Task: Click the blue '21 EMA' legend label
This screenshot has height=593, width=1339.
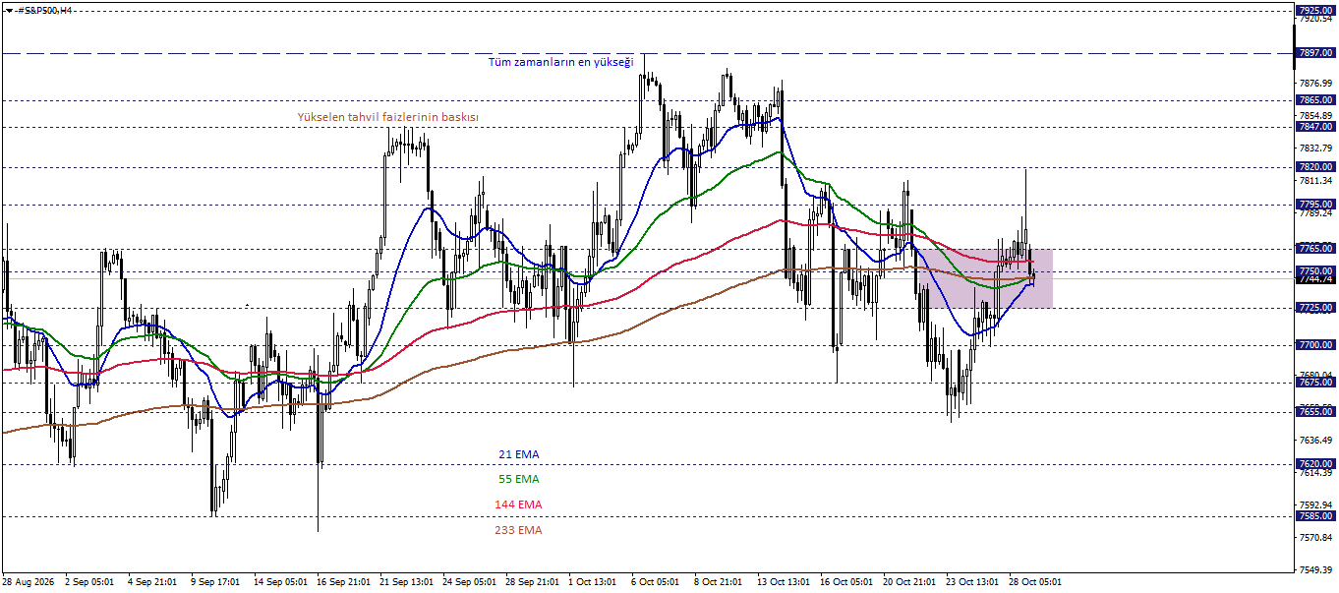Action: point(519,454)
